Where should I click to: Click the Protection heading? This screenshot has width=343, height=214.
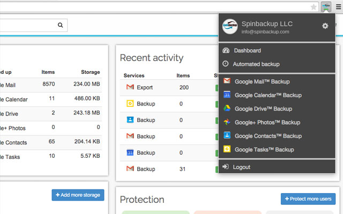142,200
